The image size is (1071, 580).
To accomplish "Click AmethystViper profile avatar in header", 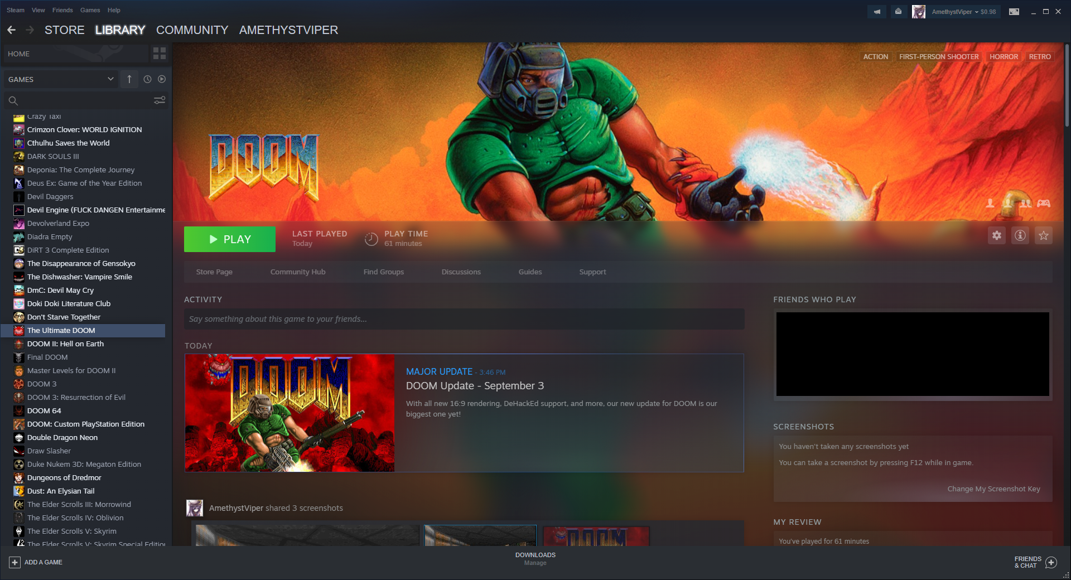I will tap(919, 12).
